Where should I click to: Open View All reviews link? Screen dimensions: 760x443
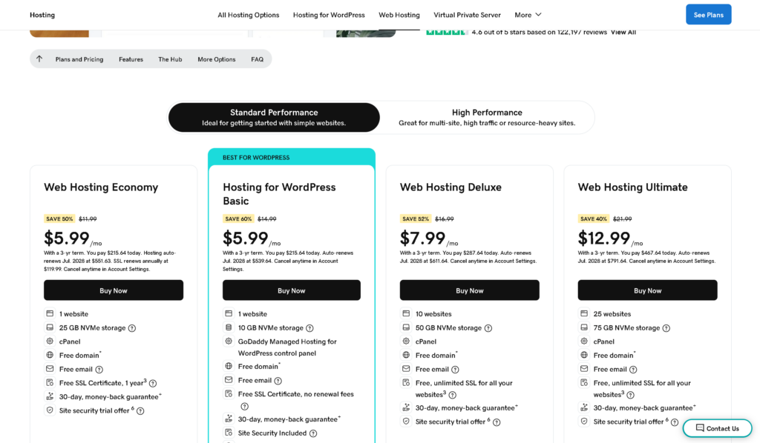pos(623,32)
